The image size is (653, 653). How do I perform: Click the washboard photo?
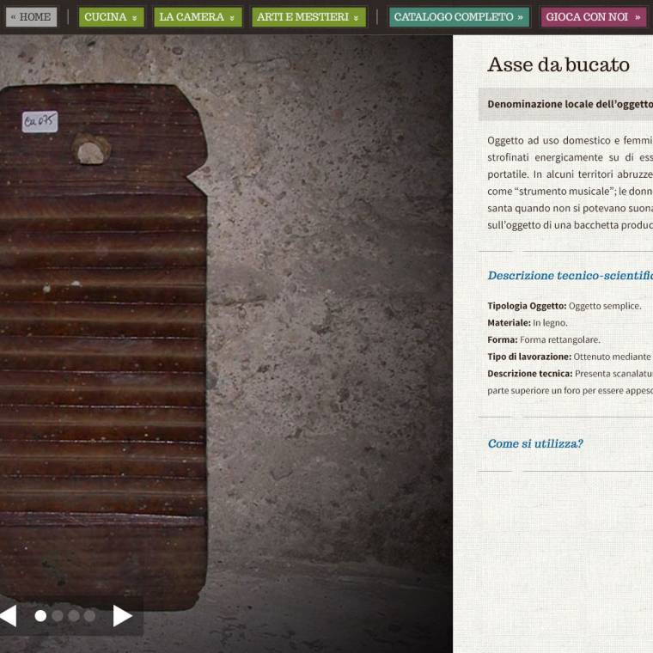click(103, 345)
